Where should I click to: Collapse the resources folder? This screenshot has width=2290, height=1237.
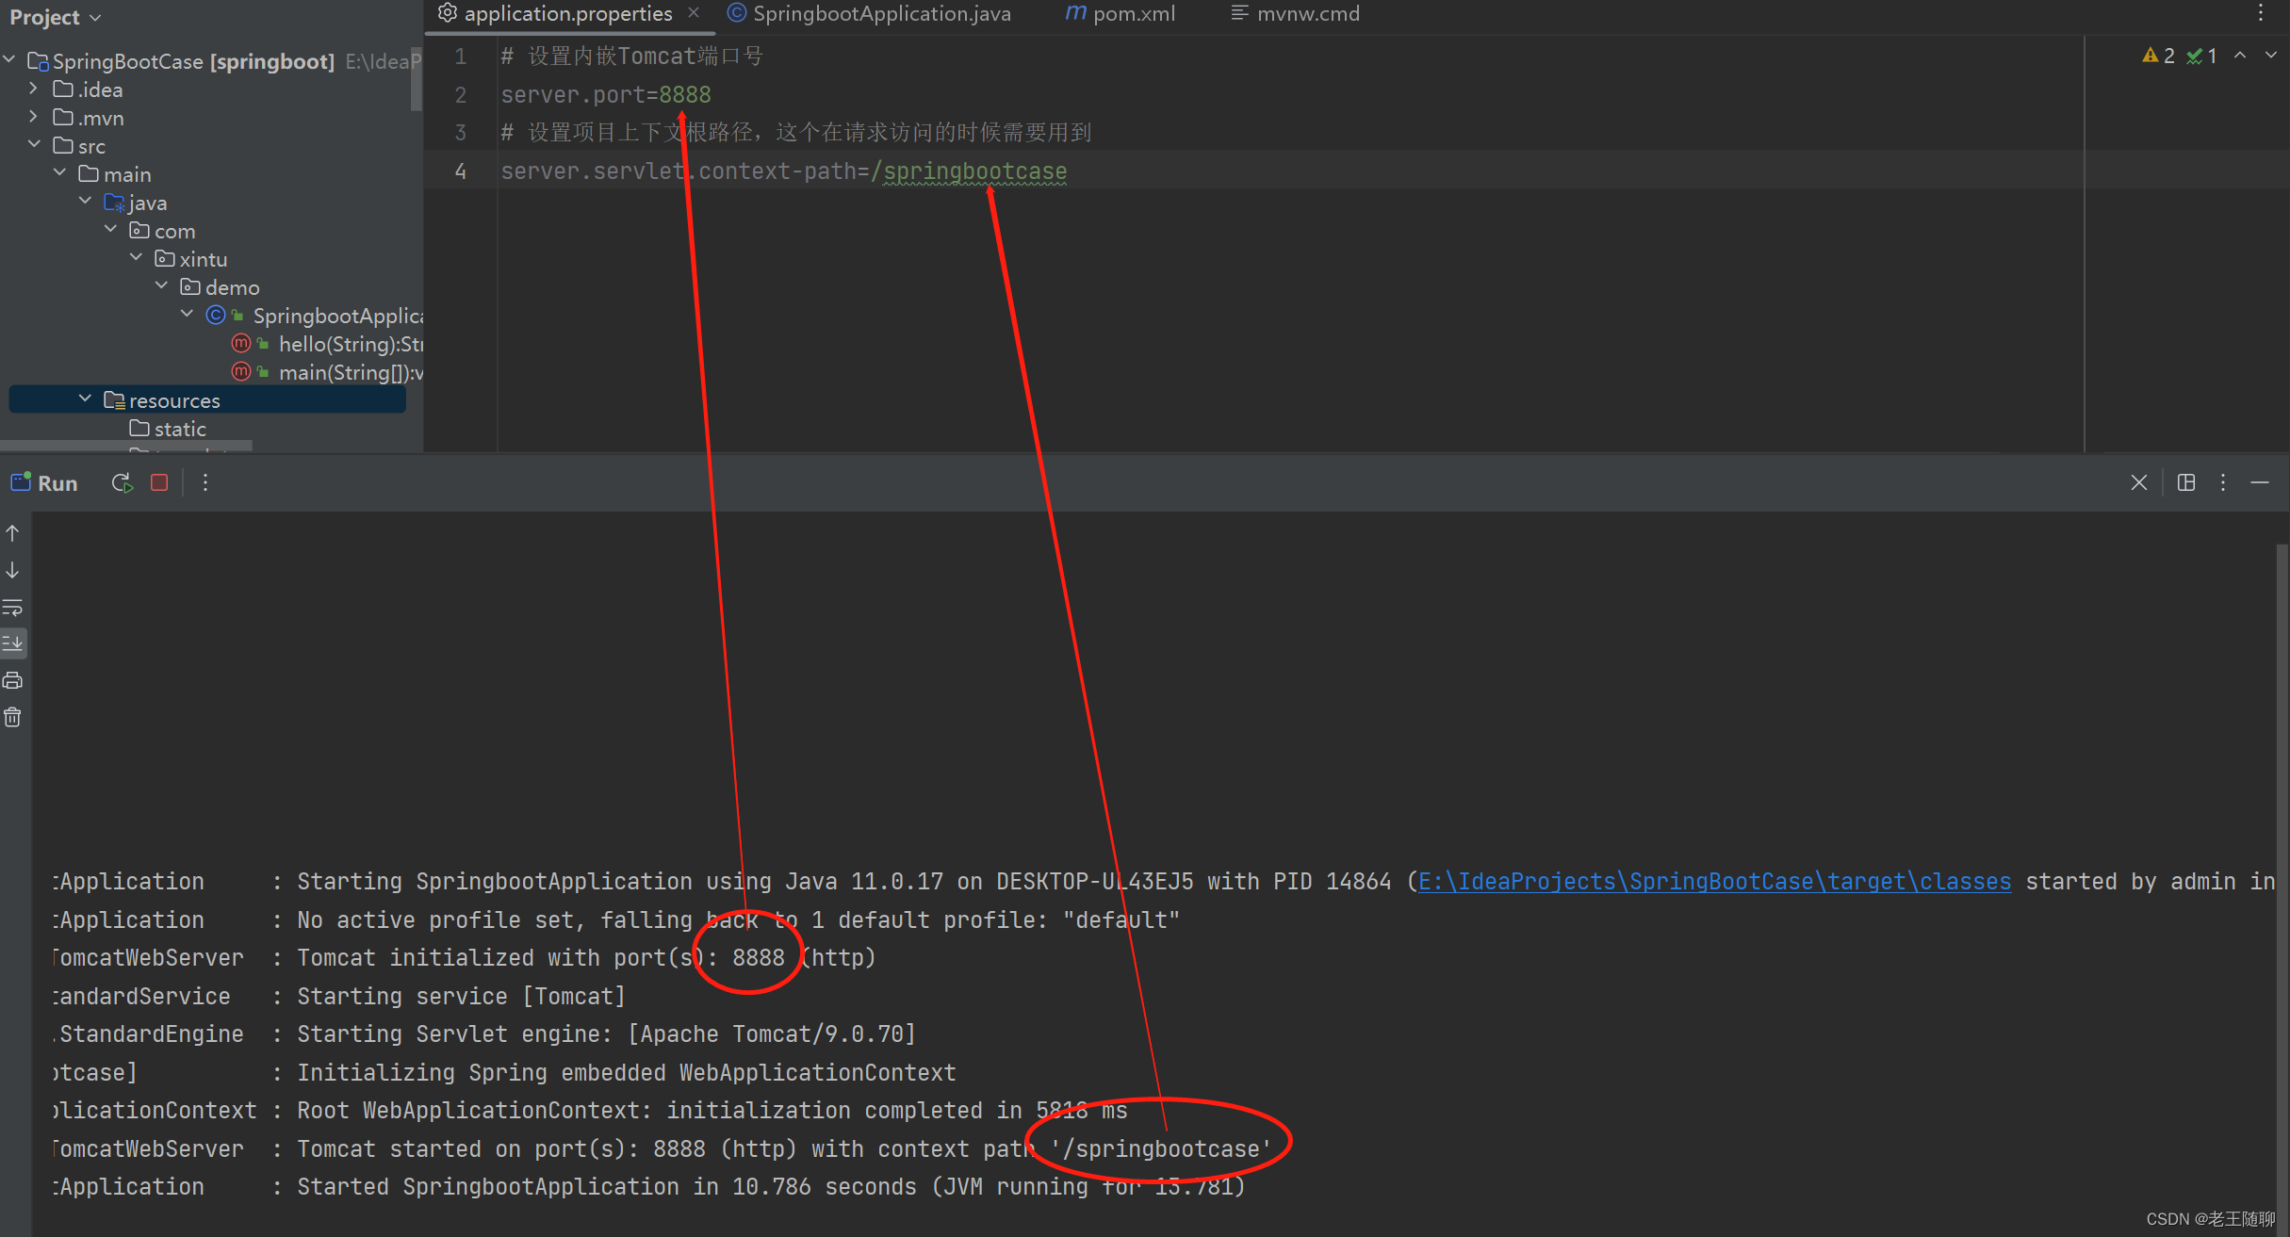pyautogui.click(x=85, y=399)
